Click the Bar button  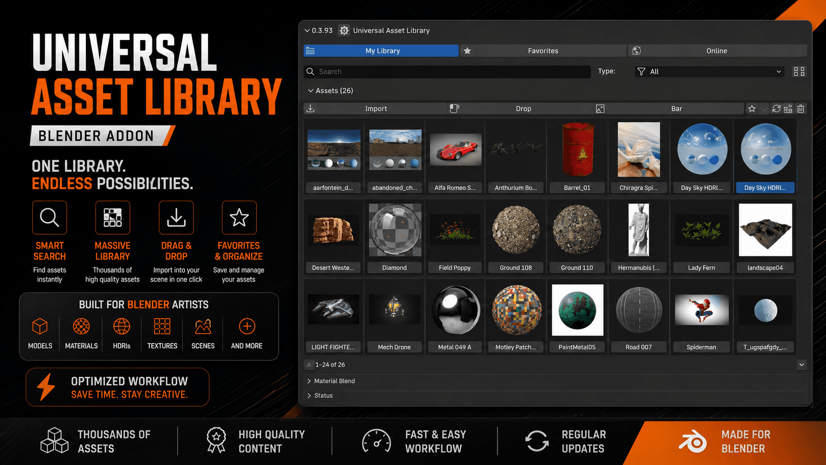(669, 109)
